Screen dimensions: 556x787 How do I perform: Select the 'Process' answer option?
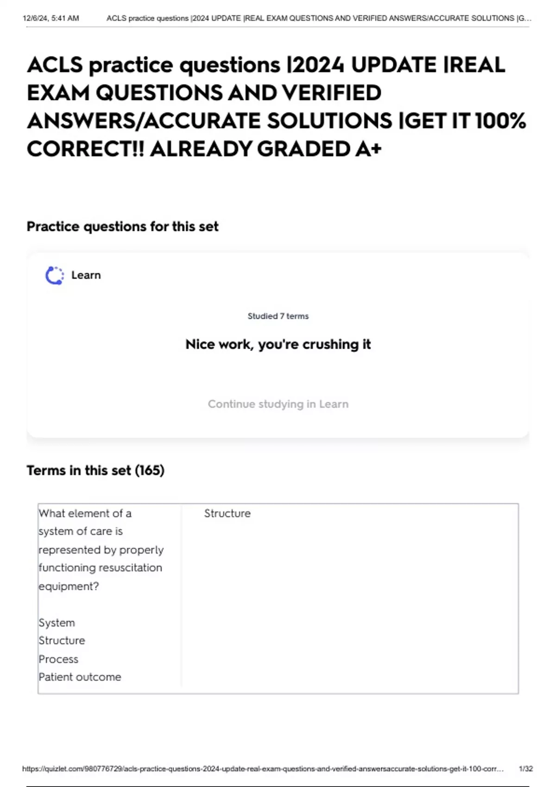58,659
